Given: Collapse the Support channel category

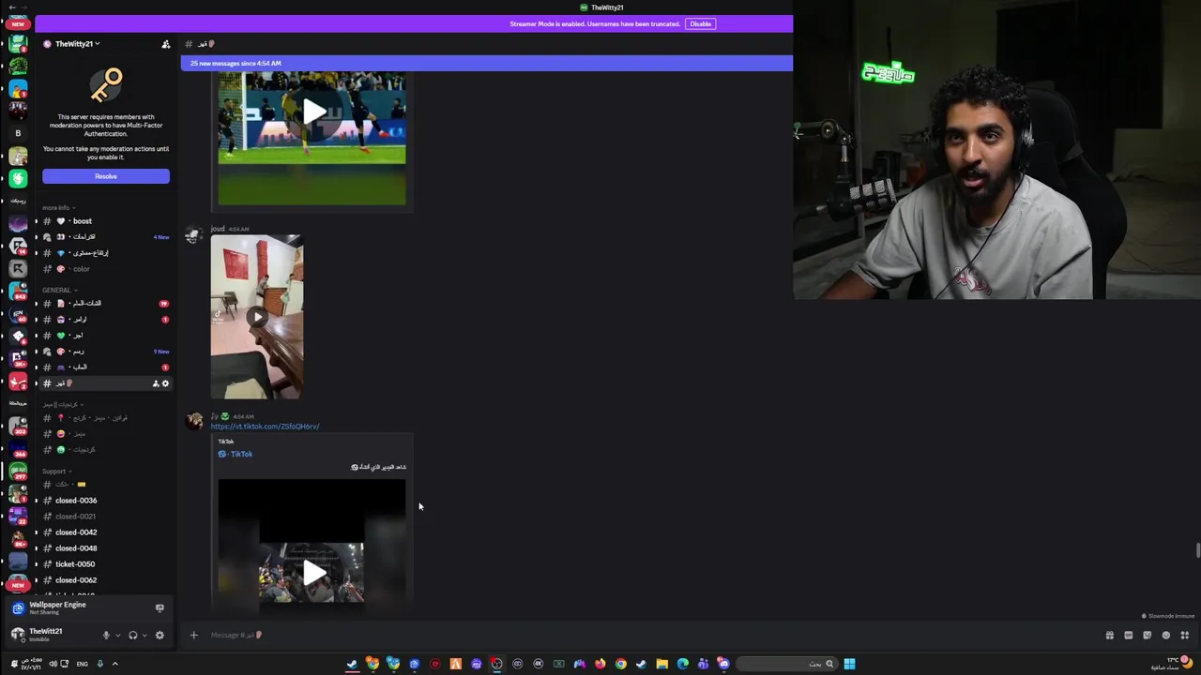Looking at the screenshot, I should pyautogui.click(x=56, y=472).
